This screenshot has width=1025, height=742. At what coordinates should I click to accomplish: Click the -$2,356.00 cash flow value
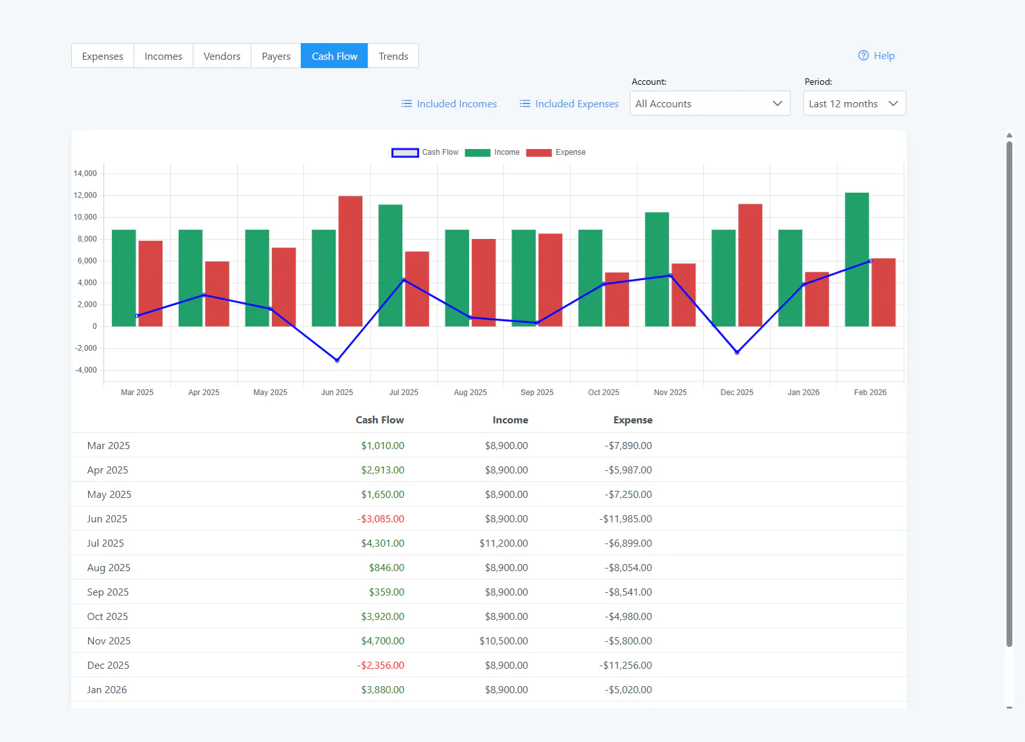(380, 665)
